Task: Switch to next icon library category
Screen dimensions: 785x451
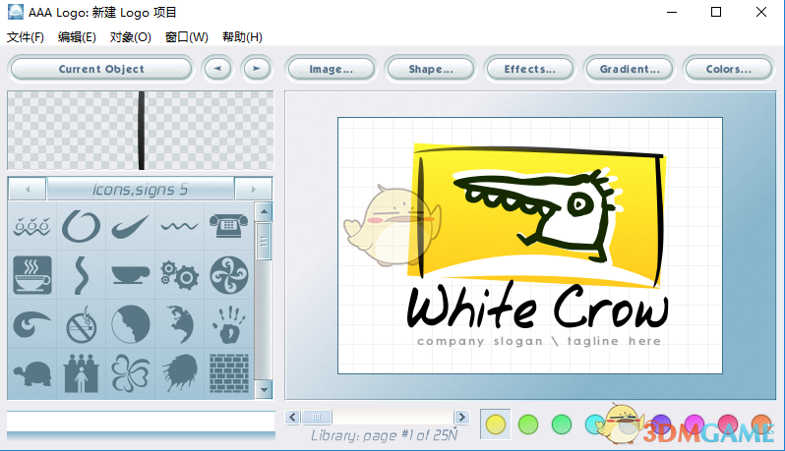Action: 254,189
